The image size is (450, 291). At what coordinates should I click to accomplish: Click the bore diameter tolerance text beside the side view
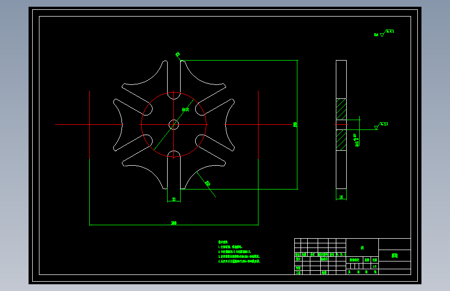pyautogui.click(x=357, y=140)
